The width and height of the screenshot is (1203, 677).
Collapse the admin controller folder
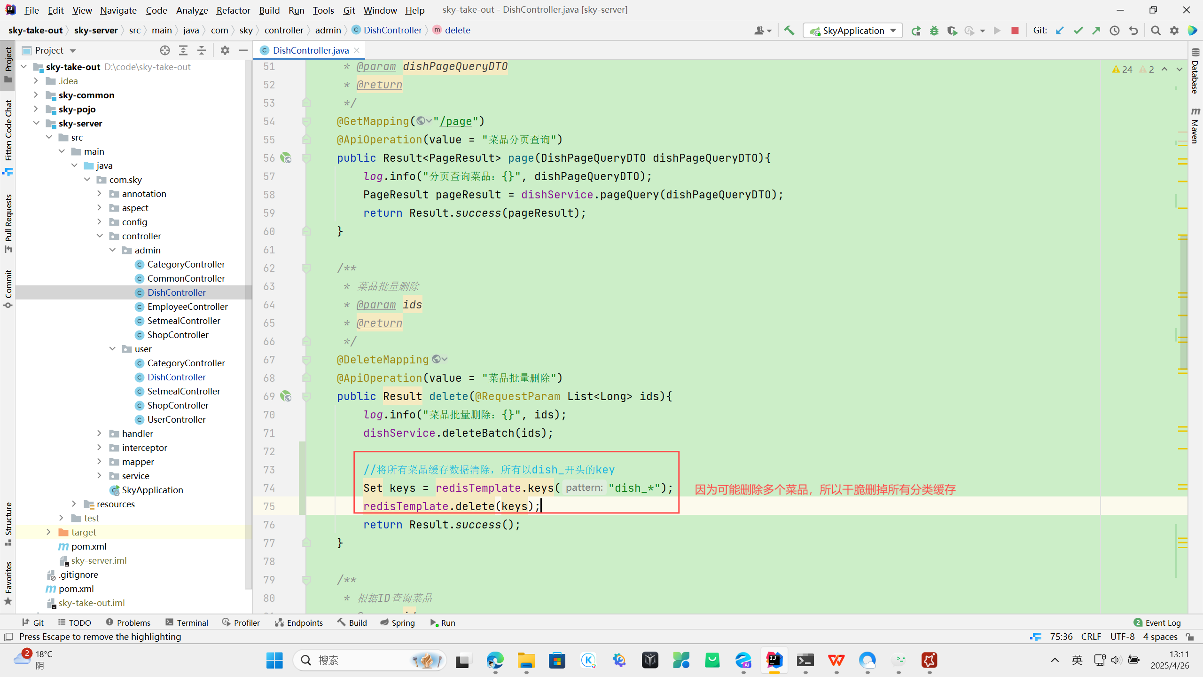pos(113,250)
